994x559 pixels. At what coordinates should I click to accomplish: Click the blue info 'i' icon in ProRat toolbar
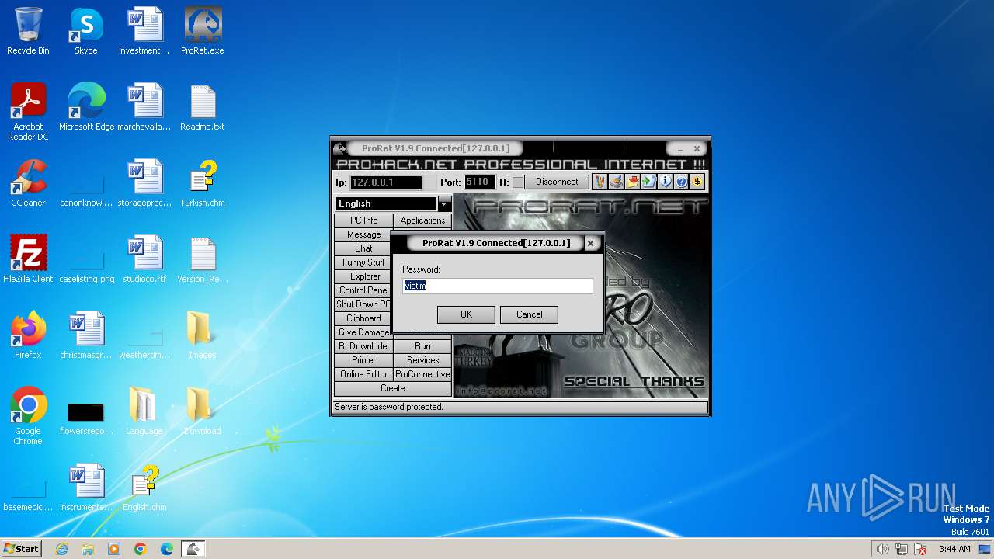click(665, 182)
